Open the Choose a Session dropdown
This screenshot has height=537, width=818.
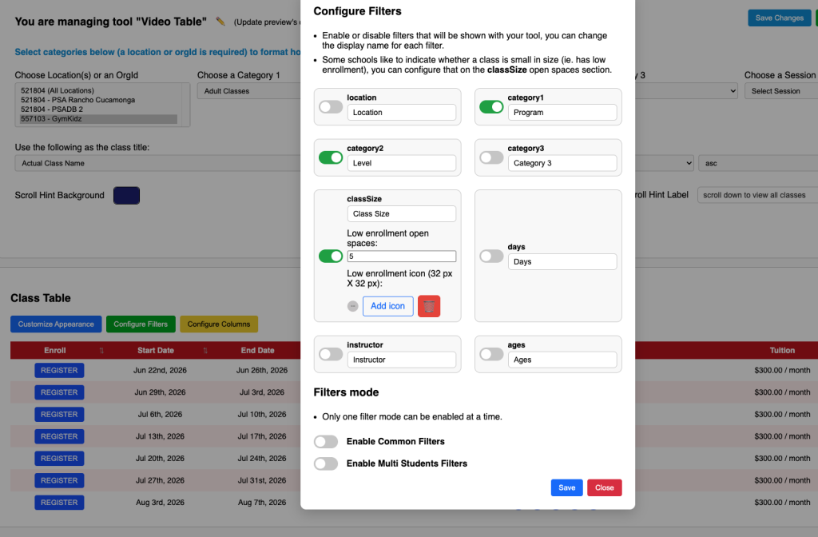tap(780, 91)
